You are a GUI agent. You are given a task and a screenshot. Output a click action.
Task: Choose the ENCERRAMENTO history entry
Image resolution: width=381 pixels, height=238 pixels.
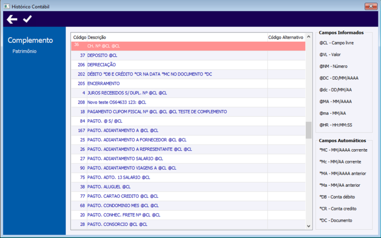point(188,83)
